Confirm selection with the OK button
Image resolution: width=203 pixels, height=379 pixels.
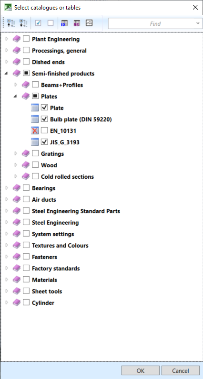click(140, 370)
